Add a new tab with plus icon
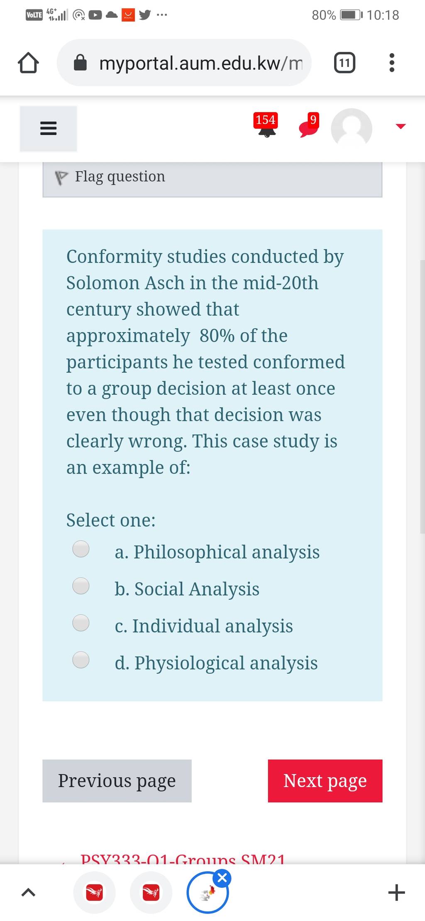This screenshot has height=921, width=425. click(x=396, y=892)
